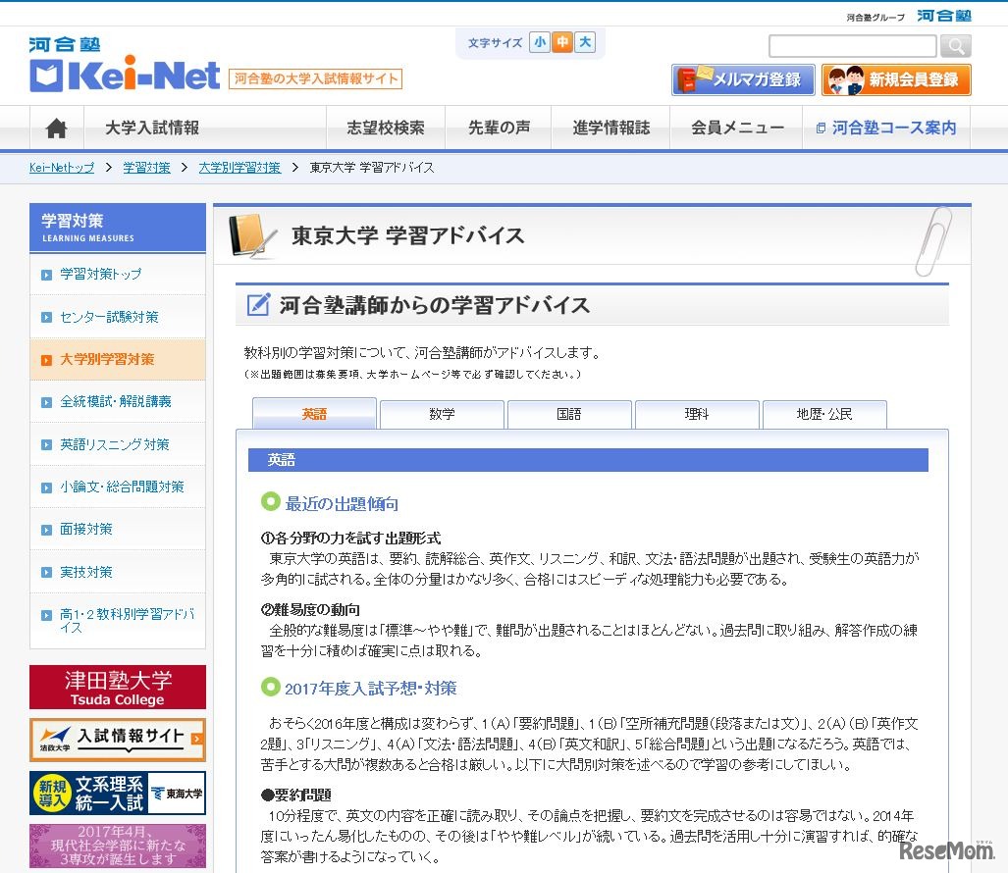The height and width of the screenshot is (873, 1008).
Task: Click the blue 英語 section header bar
Action: 588,460
